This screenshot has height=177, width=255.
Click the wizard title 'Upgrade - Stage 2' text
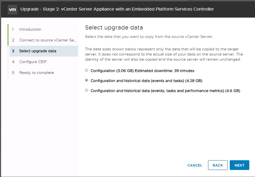click(117, 9)
